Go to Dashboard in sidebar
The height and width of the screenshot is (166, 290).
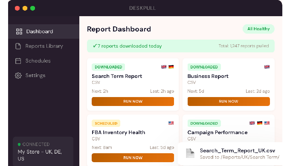(x=43, y=31)
